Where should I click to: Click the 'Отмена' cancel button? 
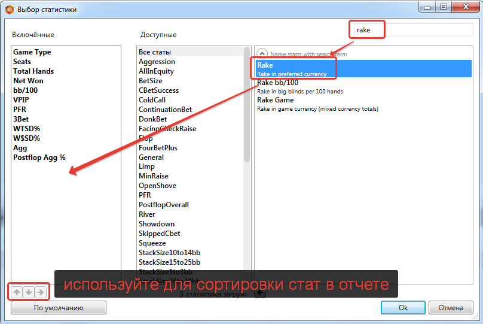[450, 307]
